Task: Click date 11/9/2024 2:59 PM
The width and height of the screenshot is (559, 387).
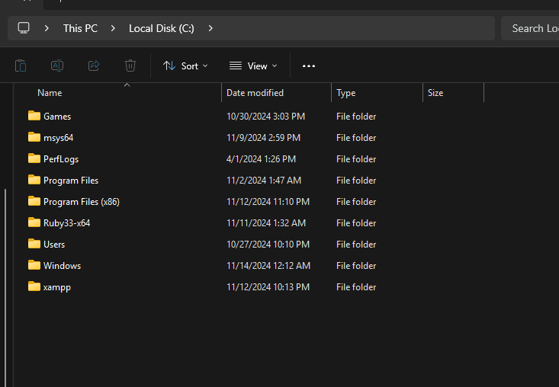Action: point(263,138)
